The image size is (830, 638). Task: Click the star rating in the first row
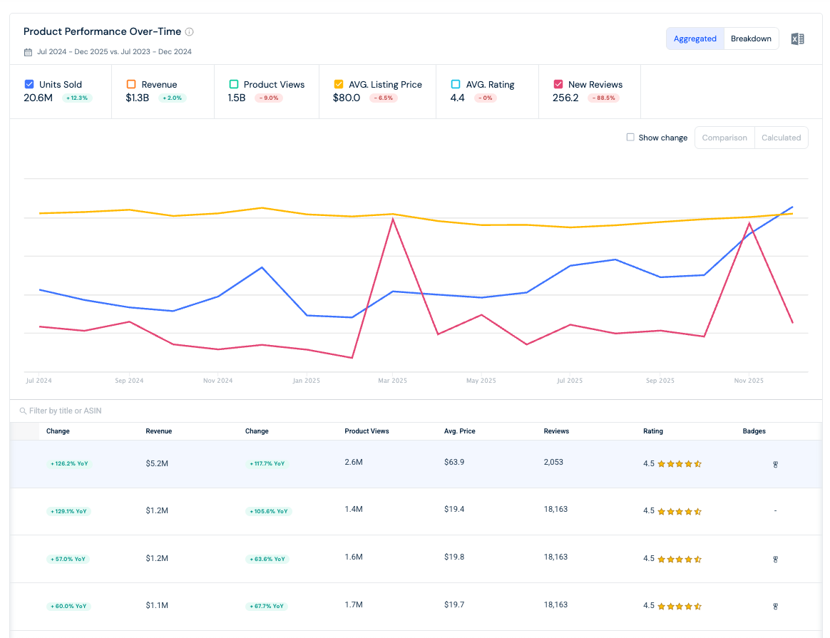[x=679, y=464]
